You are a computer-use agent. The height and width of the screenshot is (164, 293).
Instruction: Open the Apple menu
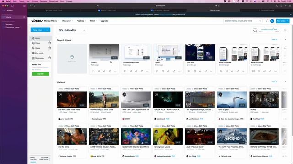(x=3, y=1)
